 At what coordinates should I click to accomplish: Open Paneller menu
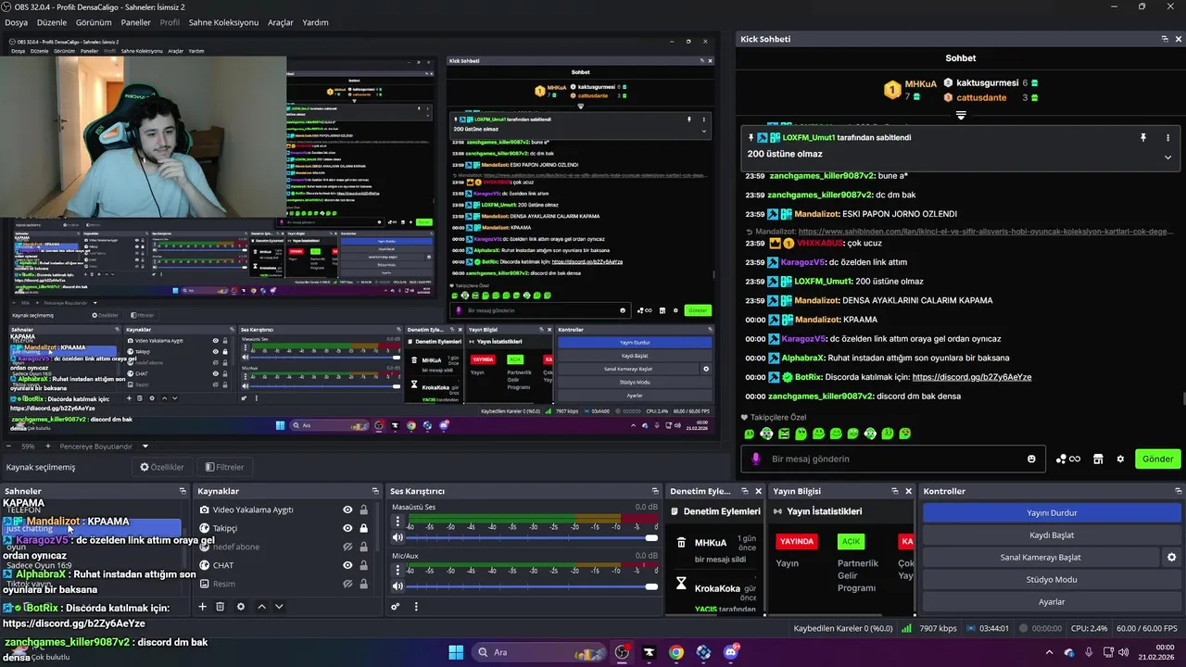click(x=136, y=22)
